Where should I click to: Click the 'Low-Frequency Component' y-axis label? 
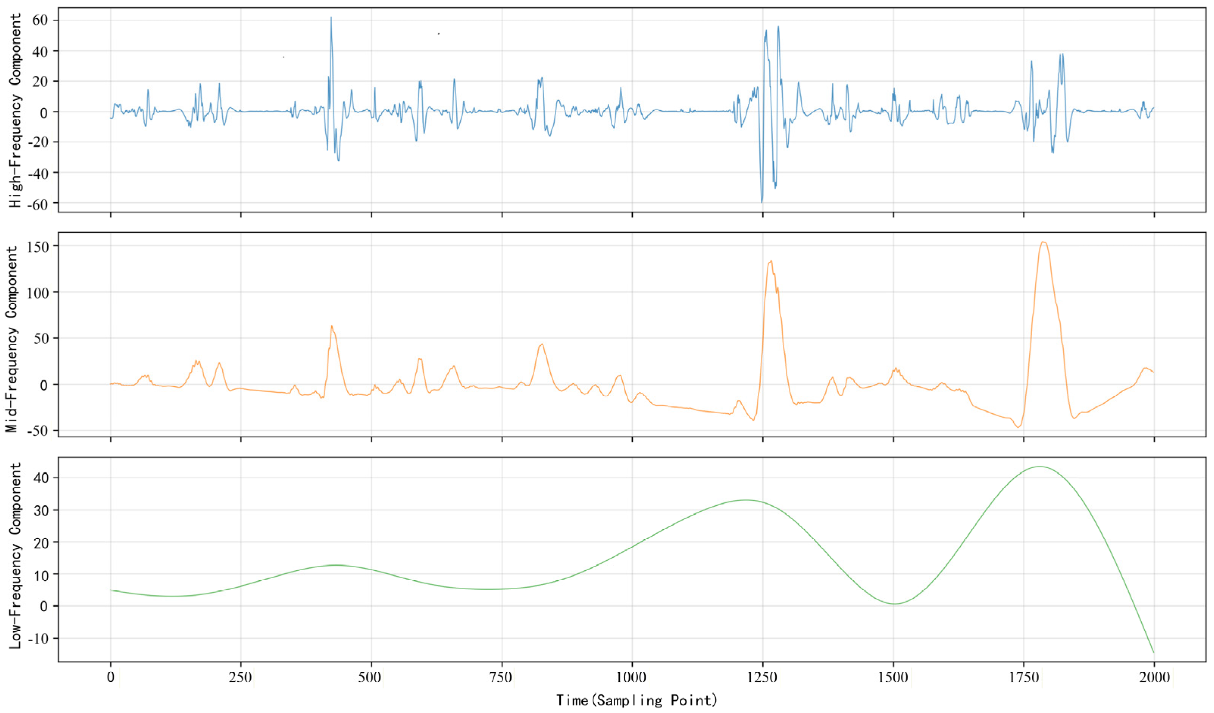point(16,556)
